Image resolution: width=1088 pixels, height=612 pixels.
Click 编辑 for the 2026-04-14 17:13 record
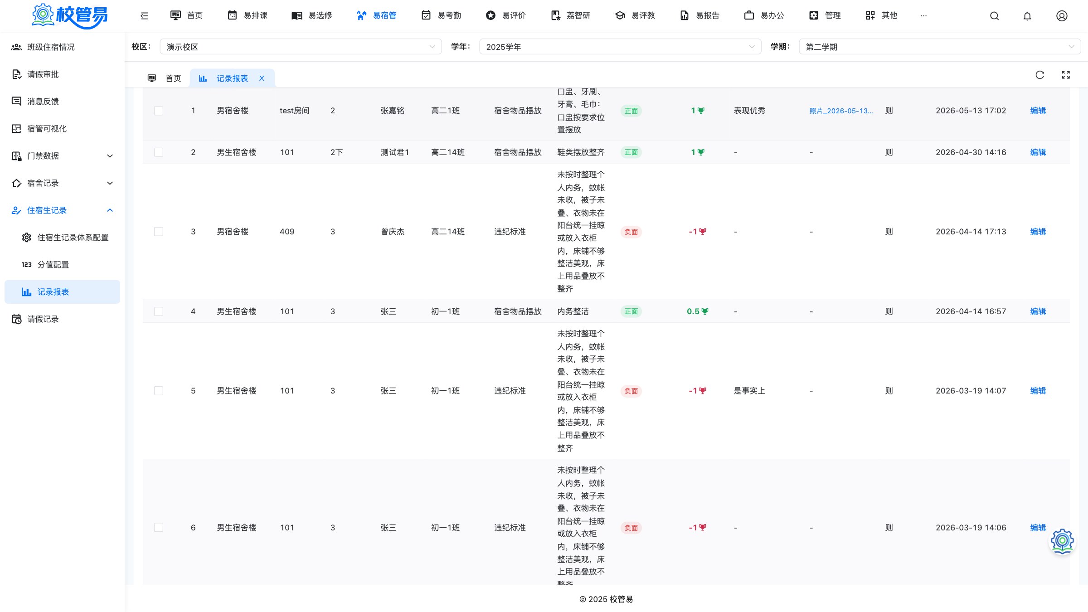[x=1038, y=232]
